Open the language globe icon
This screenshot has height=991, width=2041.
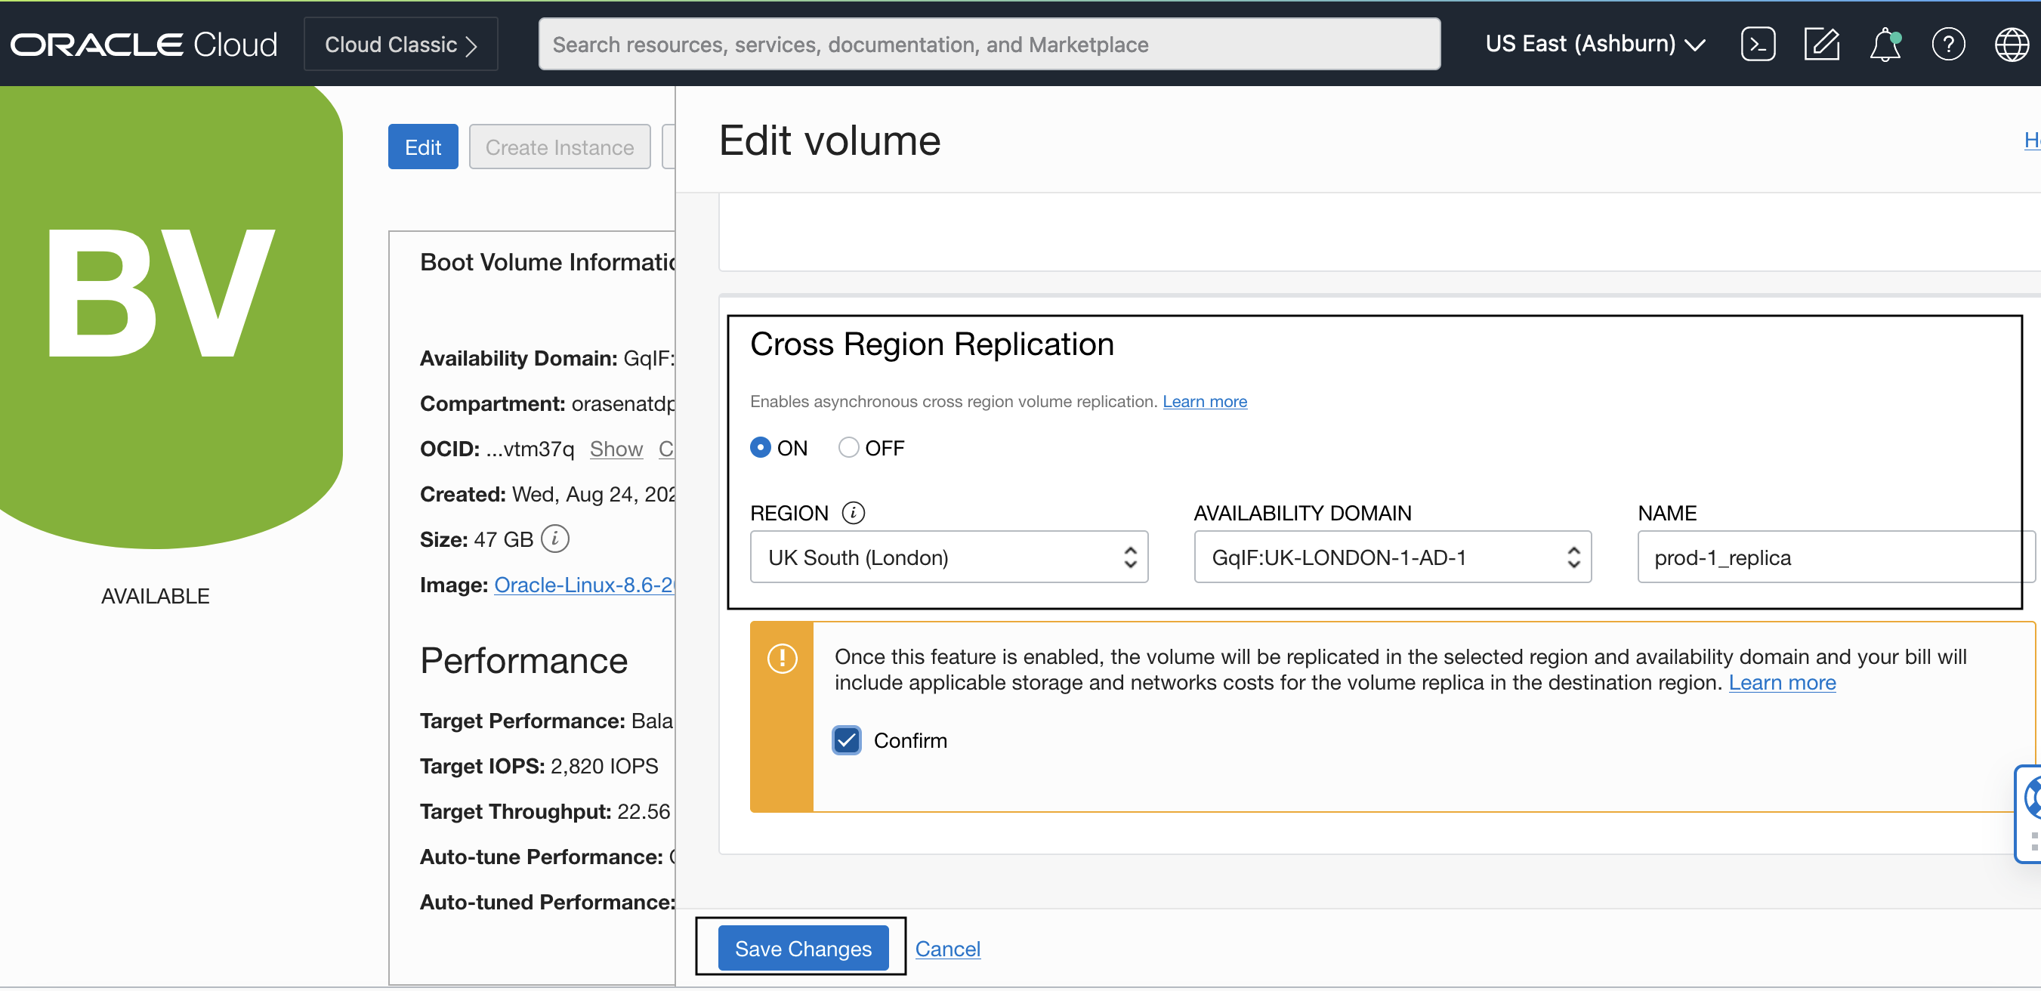pyautogui.click(x=2012, y=44)
